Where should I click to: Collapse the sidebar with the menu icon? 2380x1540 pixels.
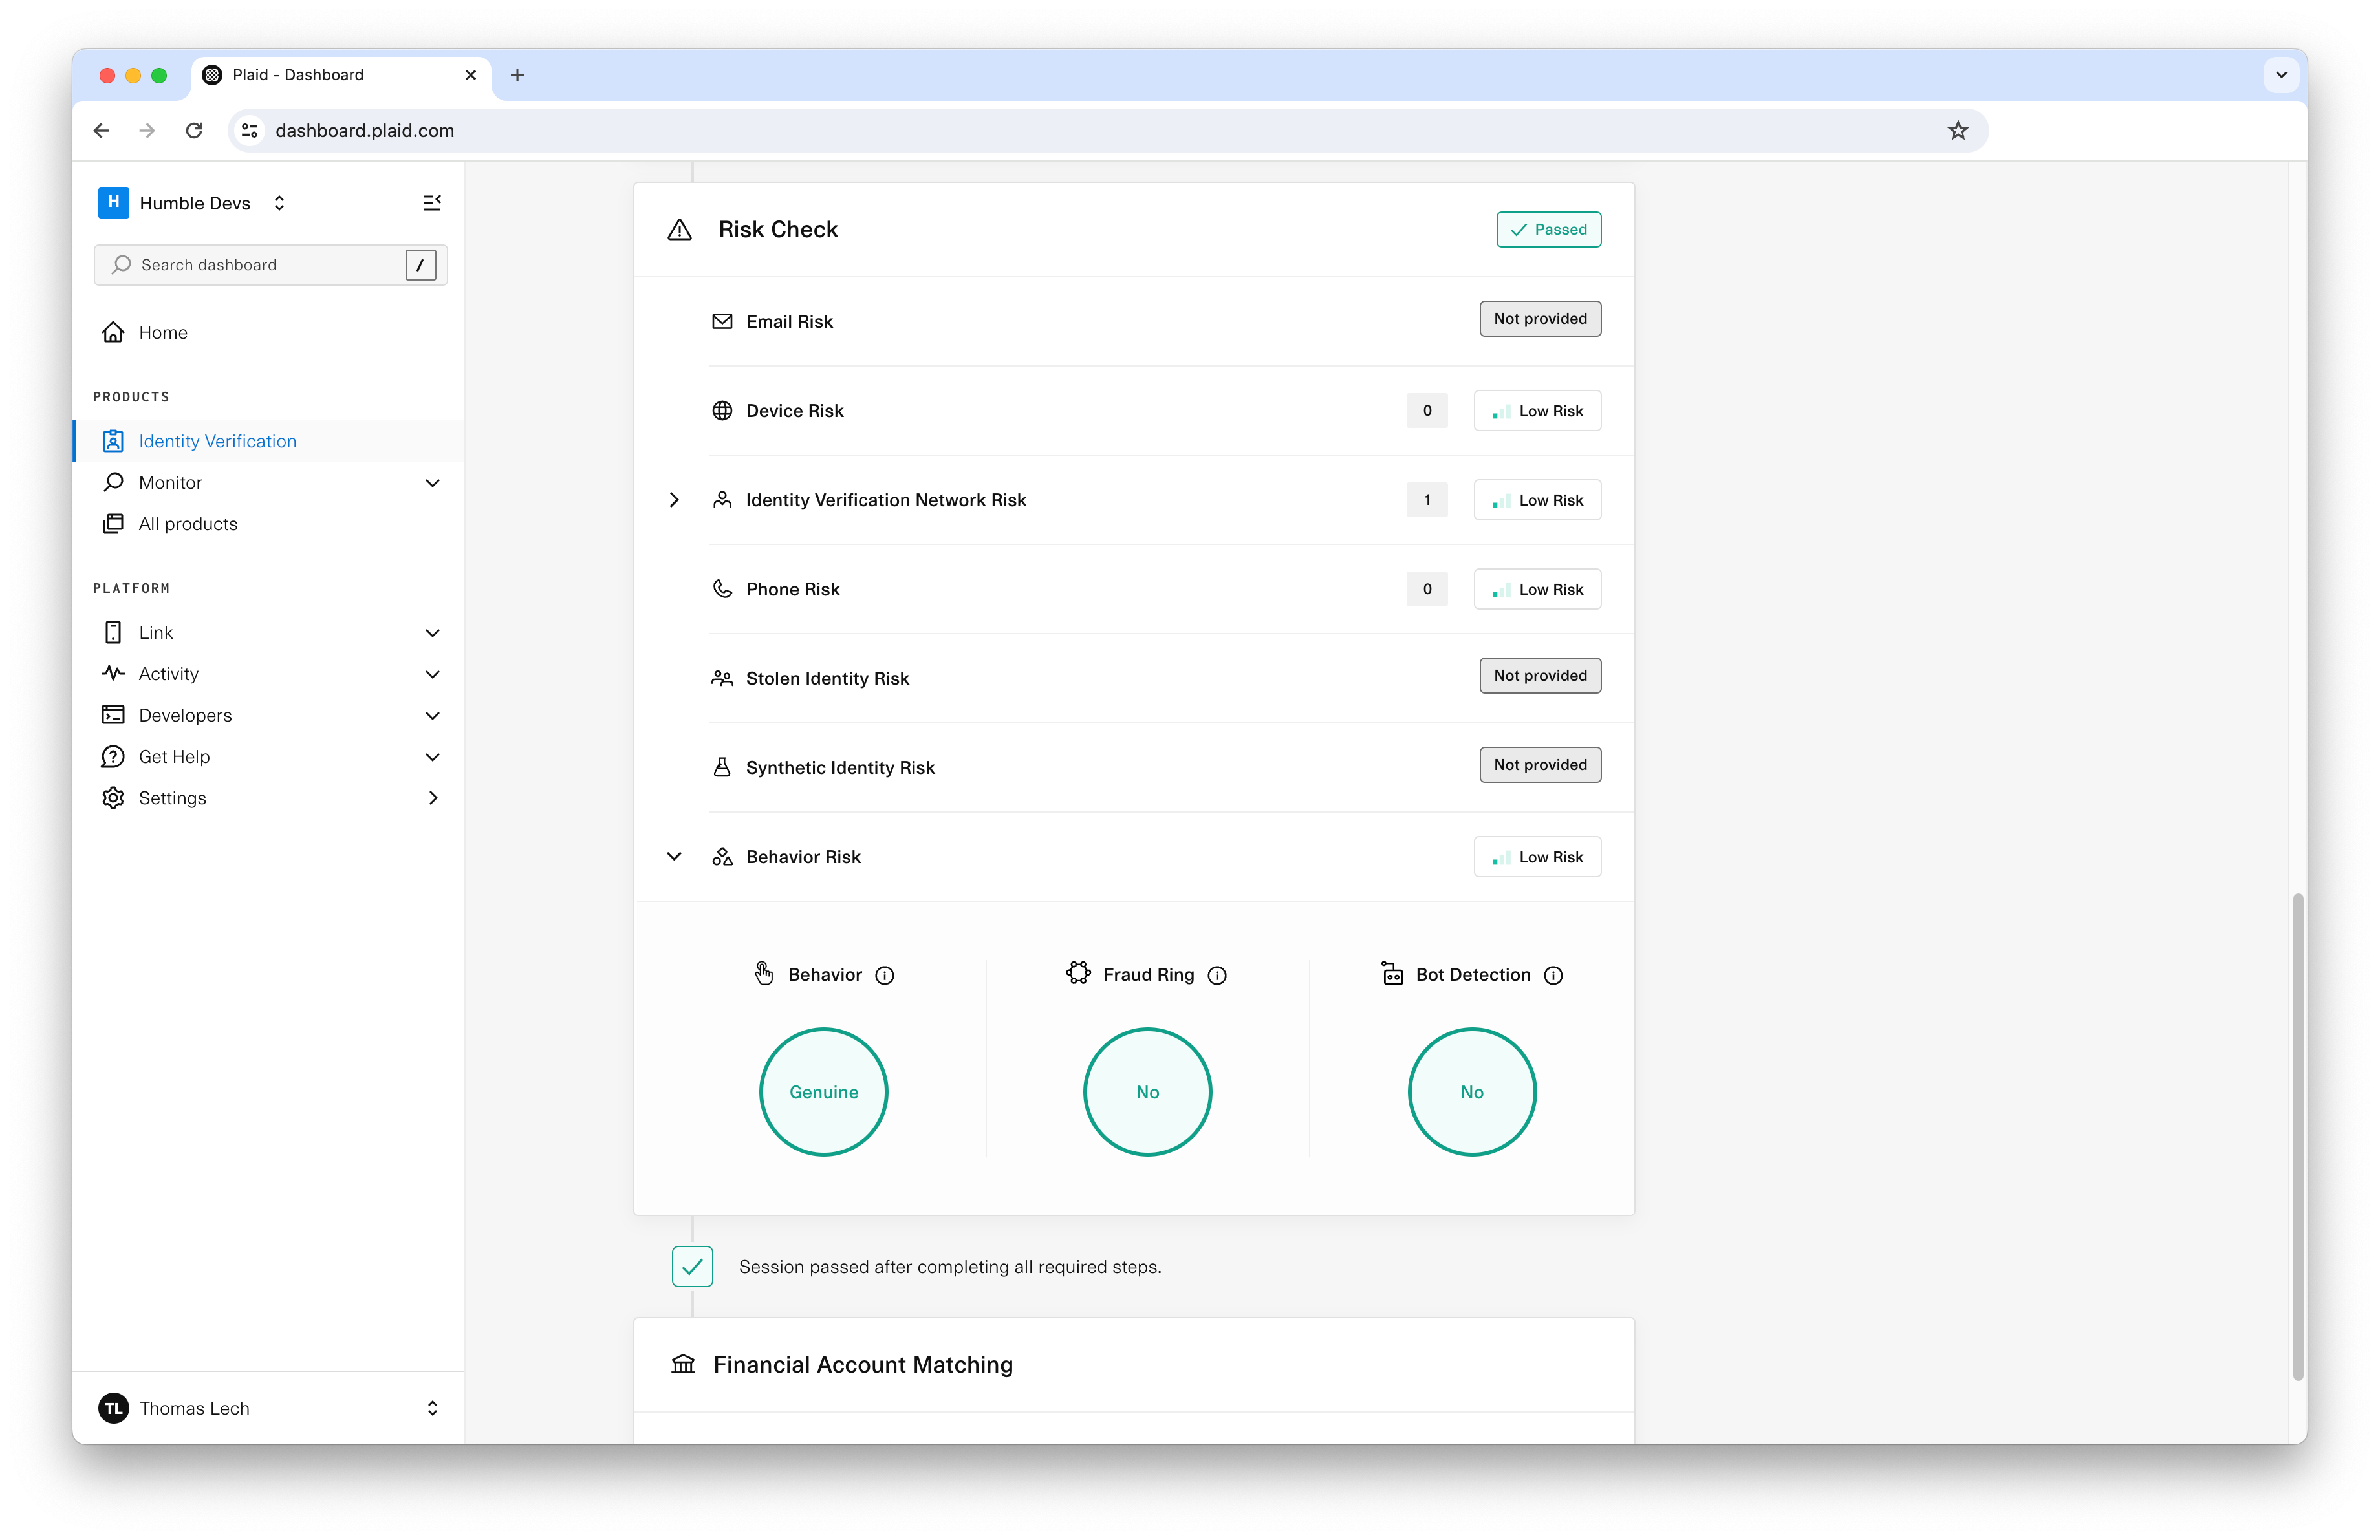tap(432, 203)
